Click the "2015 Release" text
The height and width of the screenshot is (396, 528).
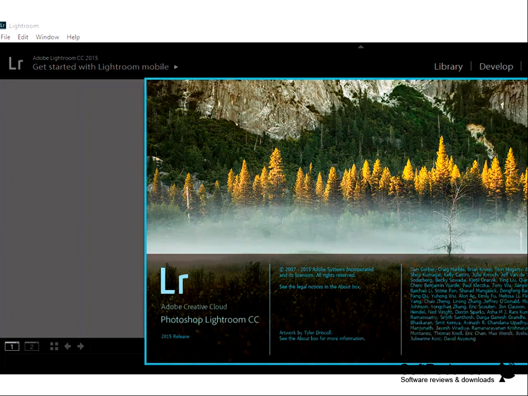175,336
